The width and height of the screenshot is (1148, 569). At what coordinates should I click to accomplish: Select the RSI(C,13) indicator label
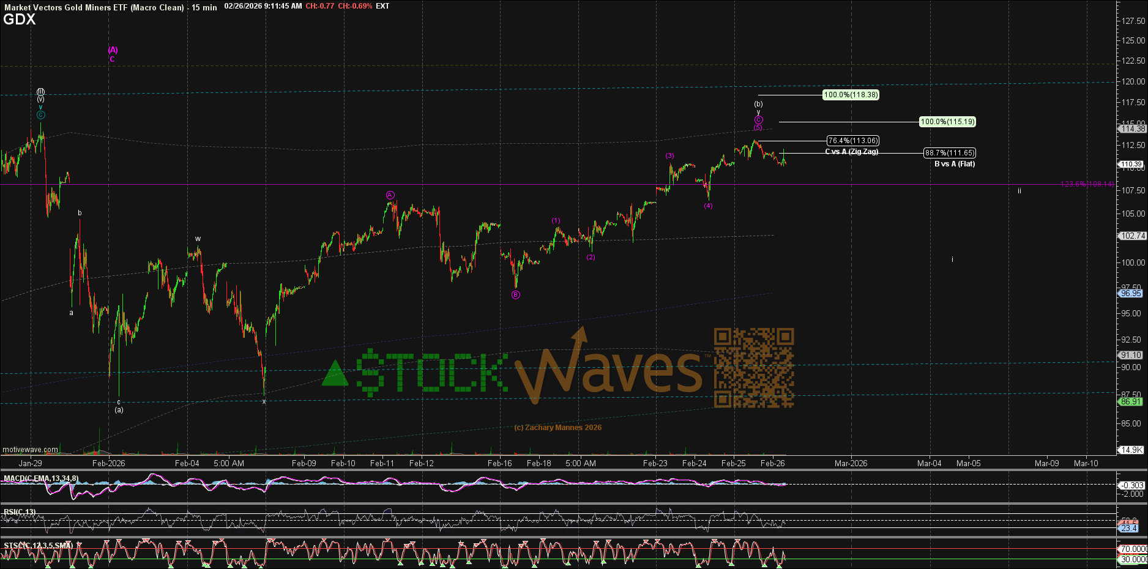[x=20, y=512]
